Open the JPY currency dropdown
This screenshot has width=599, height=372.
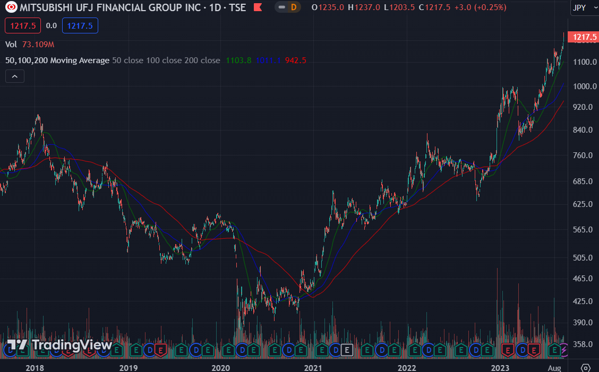click(x=585, y=7)
